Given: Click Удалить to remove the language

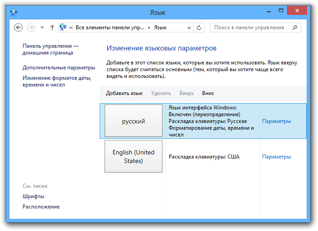Looking at the screenshot, I should (x=161, y=93).
